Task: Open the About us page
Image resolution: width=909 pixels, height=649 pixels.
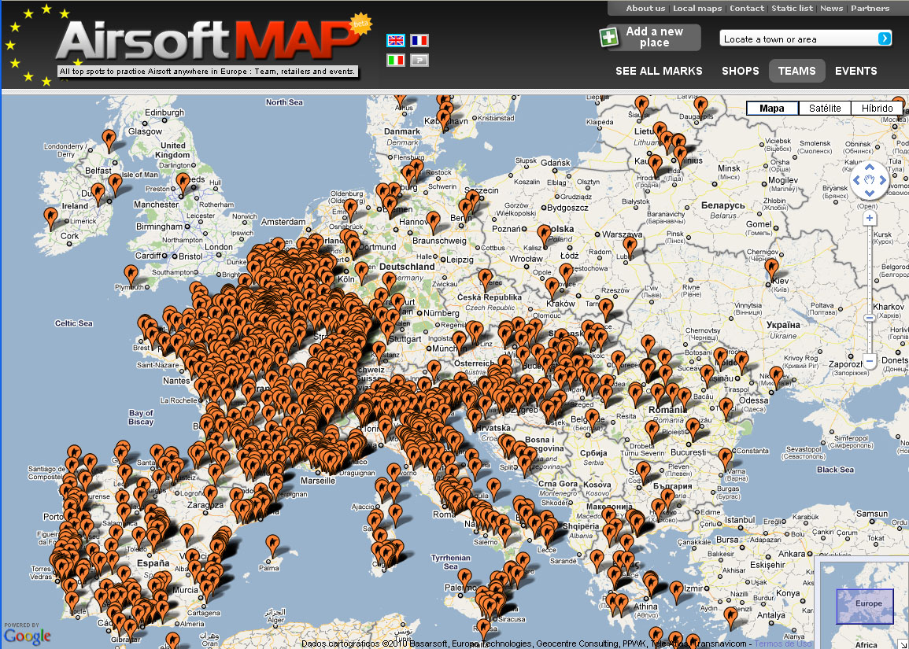Action: (646, 8)
